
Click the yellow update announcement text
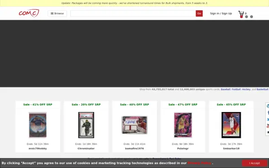[x=134, y=3]
